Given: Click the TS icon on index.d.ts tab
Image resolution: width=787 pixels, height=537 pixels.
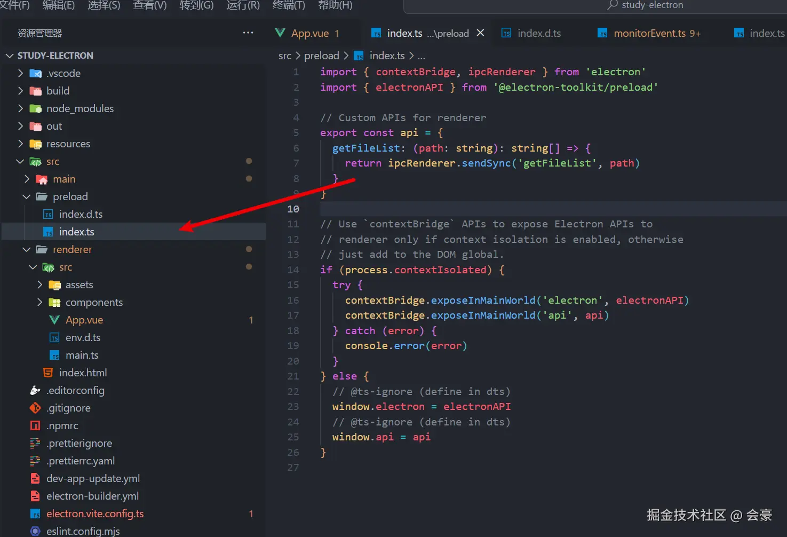Looking at the screenshot, I should [506, 33].
